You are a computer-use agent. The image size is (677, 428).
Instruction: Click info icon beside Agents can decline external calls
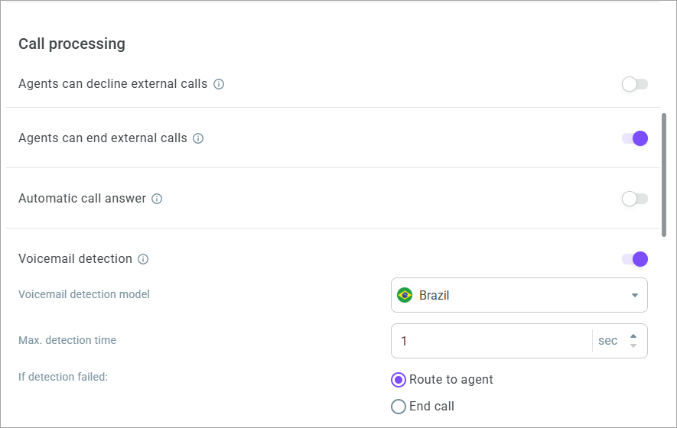pyautogui.click(x=219, y=84)
